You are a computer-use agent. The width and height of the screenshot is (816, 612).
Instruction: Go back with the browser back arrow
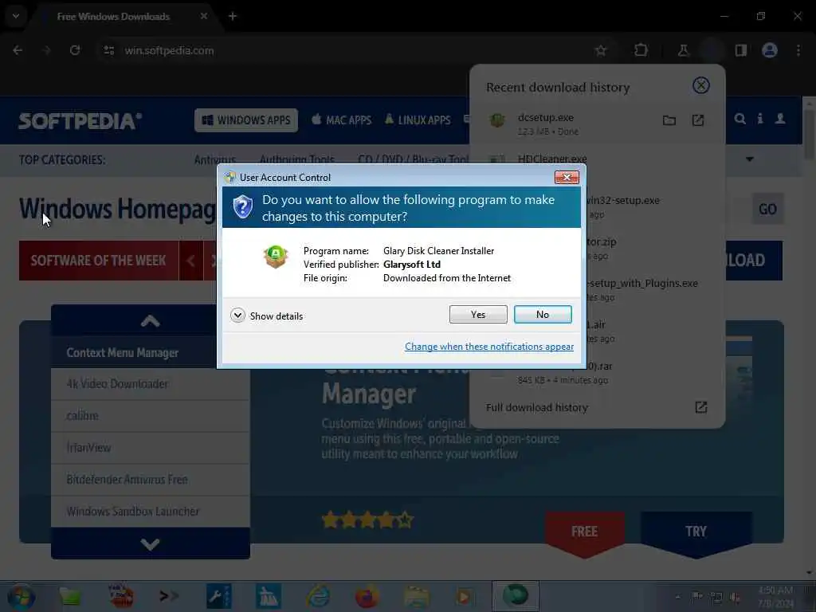click(18, 50)
